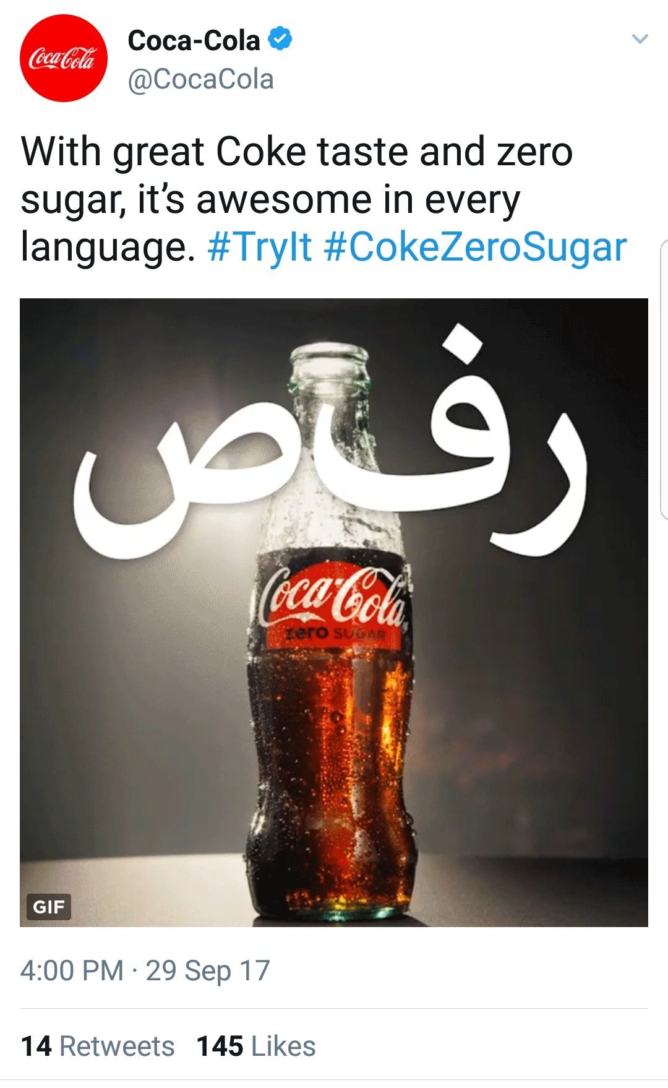Open the #TryIt hashtag
The height and width of the screenshot is (1088, 668).
coord(260,247)
